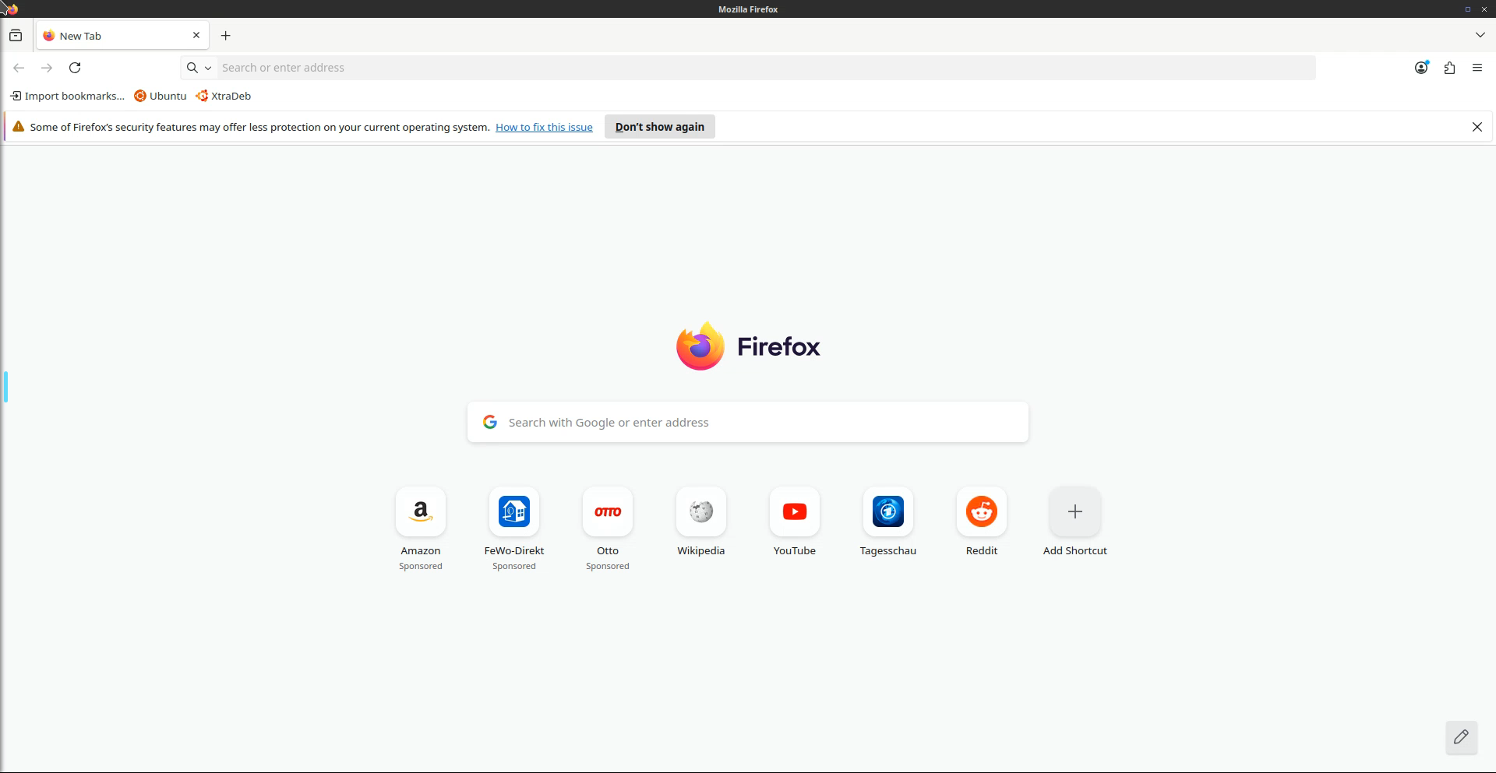
Task: Open the Extensions puzzle icon
Action: pyautogui.click(x=1449, y=68)
